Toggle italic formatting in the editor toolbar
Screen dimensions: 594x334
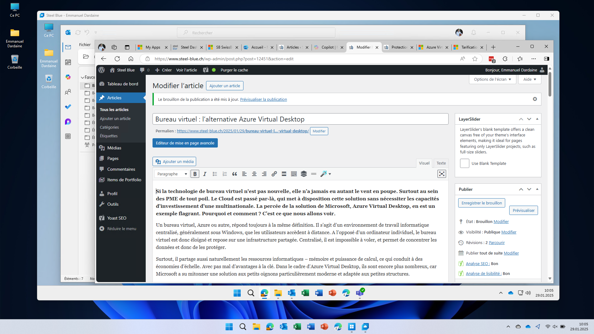[x=205, y=174]
